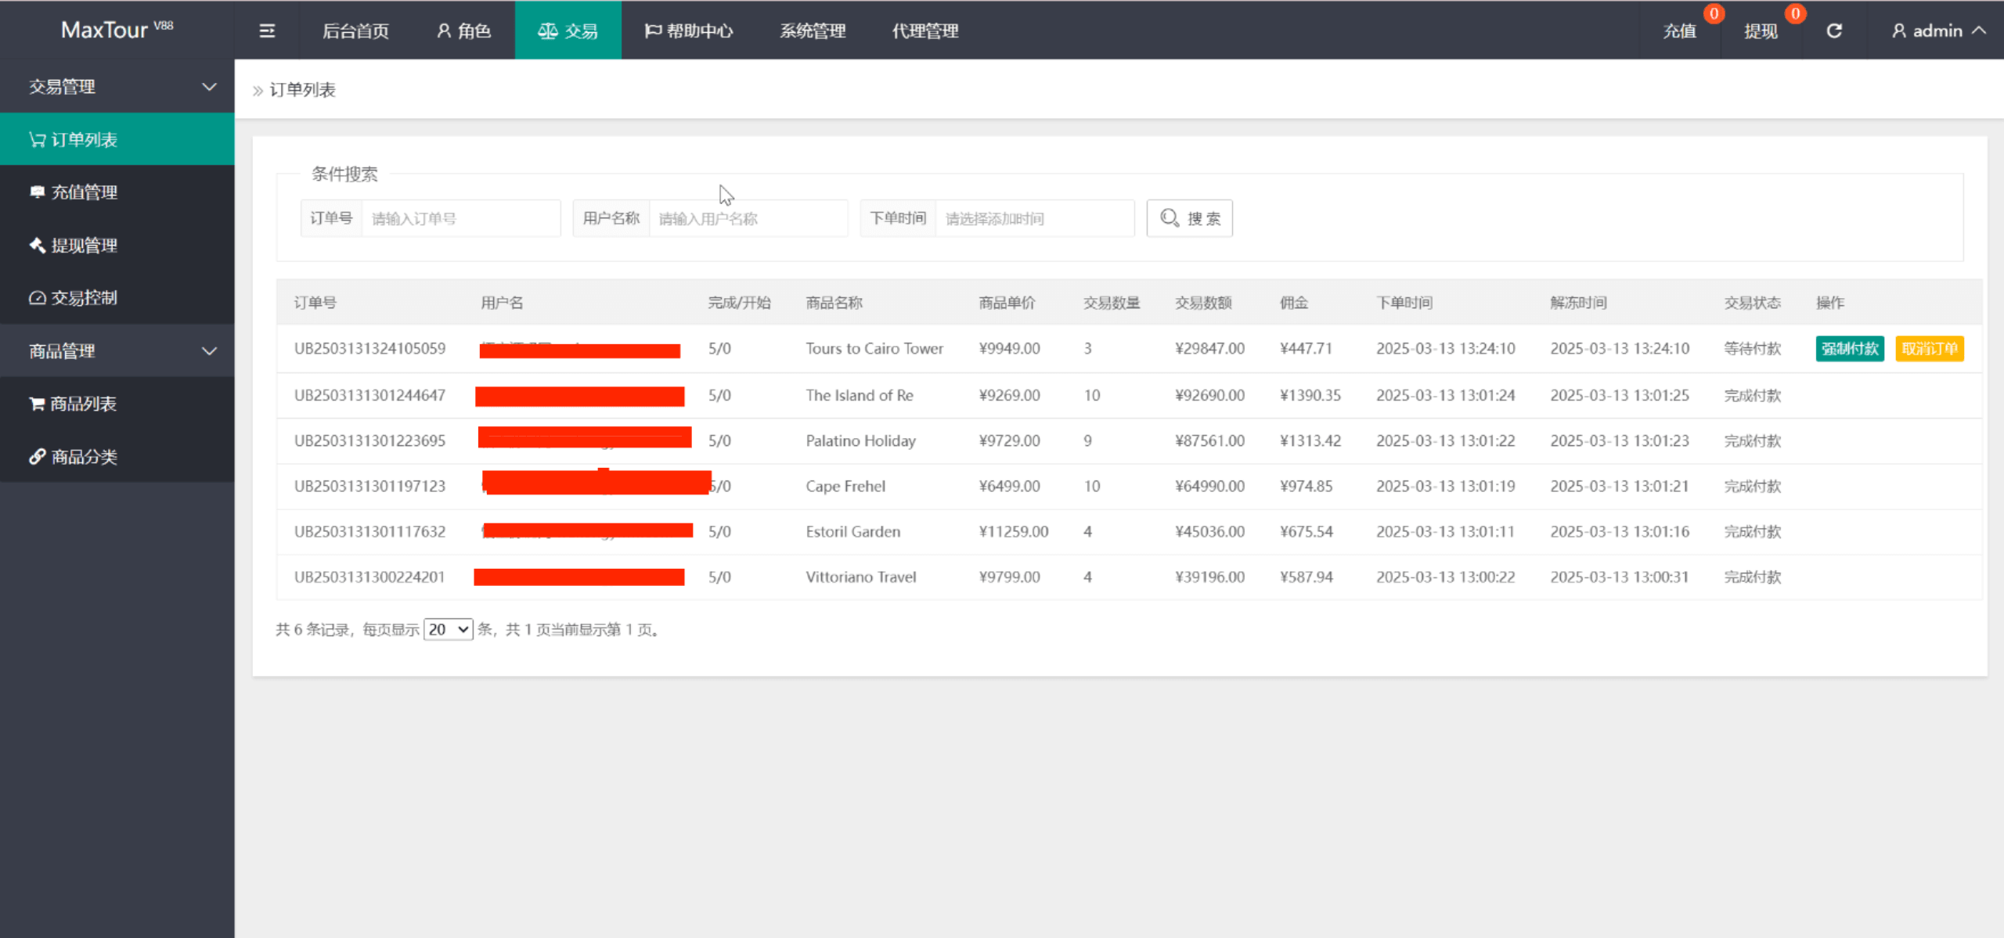This screenshot has width=2004, height=938.
Task: Click the refresh icon in top bar
Action: coord(1834,31)
